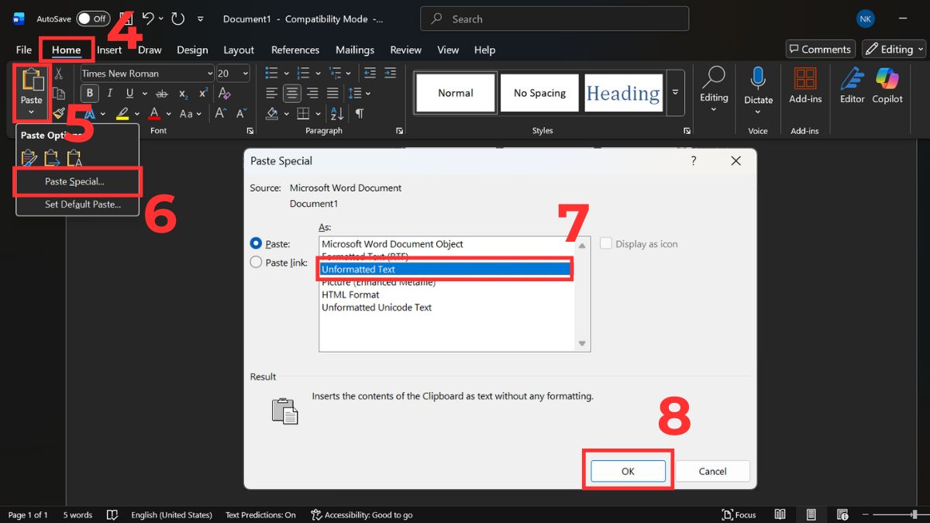Image resolution: width=930 pixels, height=523 pixels.
Task: Launch the Copilot icon in ribbon
Action: pos(887,78)
